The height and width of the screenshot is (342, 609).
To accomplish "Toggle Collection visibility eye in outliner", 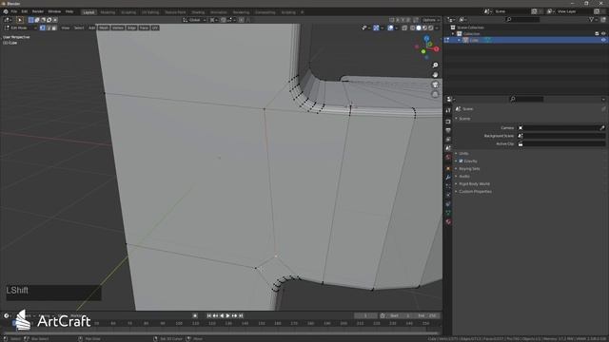I will 603,34.
